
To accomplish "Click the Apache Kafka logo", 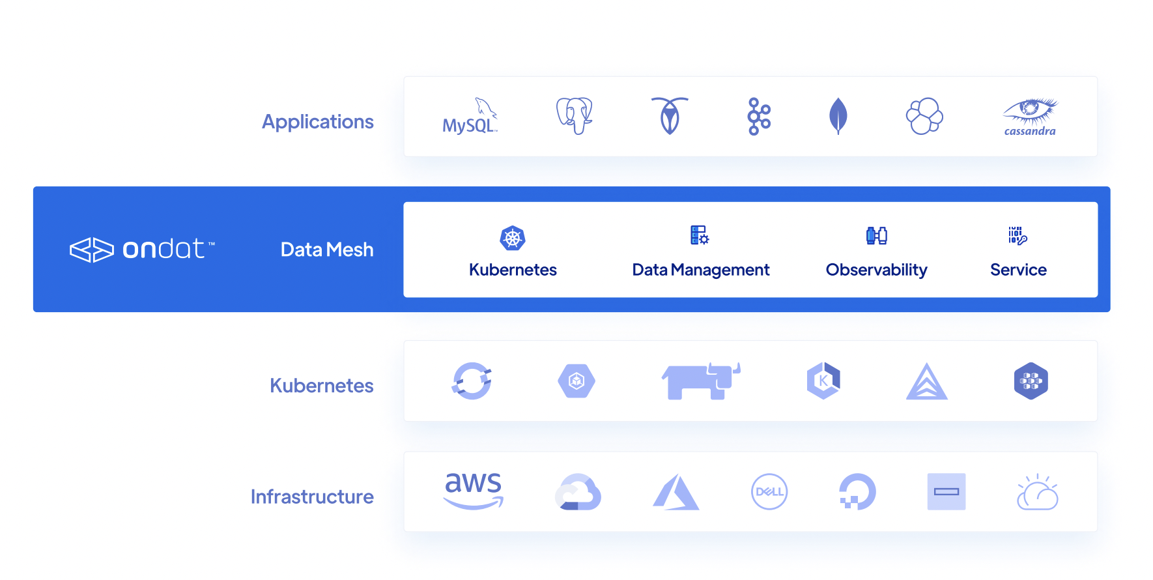I will point(759,116).
